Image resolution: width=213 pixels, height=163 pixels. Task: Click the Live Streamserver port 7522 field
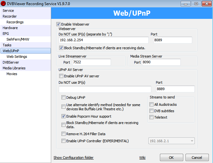[91, 62]
